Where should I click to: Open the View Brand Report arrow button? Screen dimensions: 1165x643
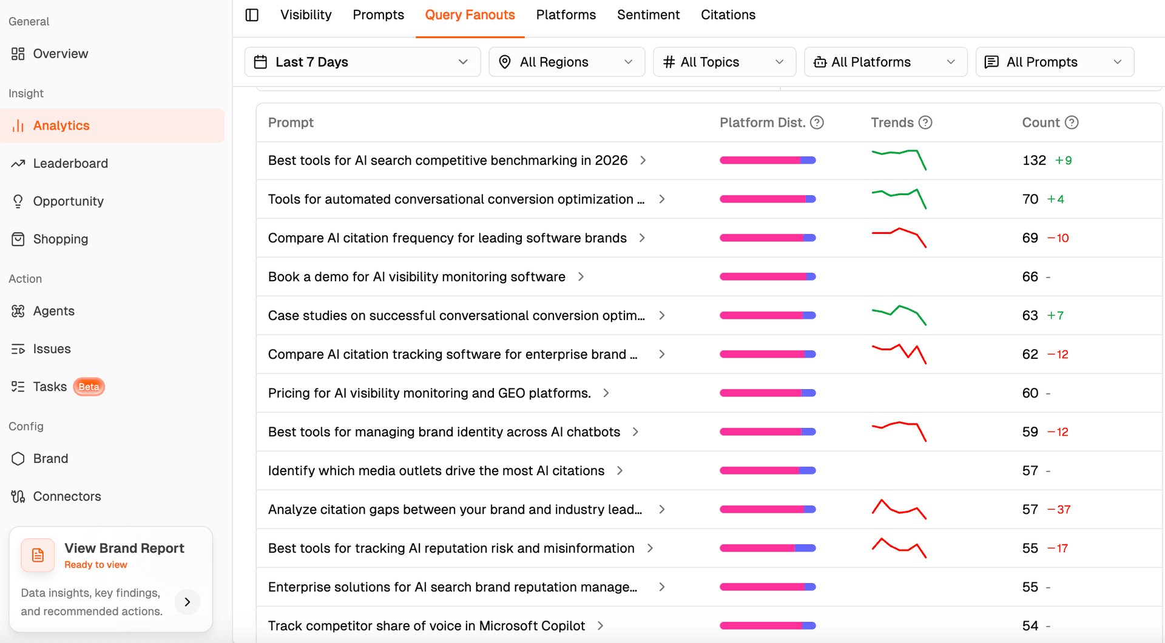pos(187,602)
